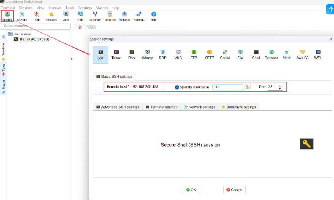Image resolution: width=334 pixels, height=200 pixels.
Task: Open the Packages toolbar icon
Action: click(124, 16)
